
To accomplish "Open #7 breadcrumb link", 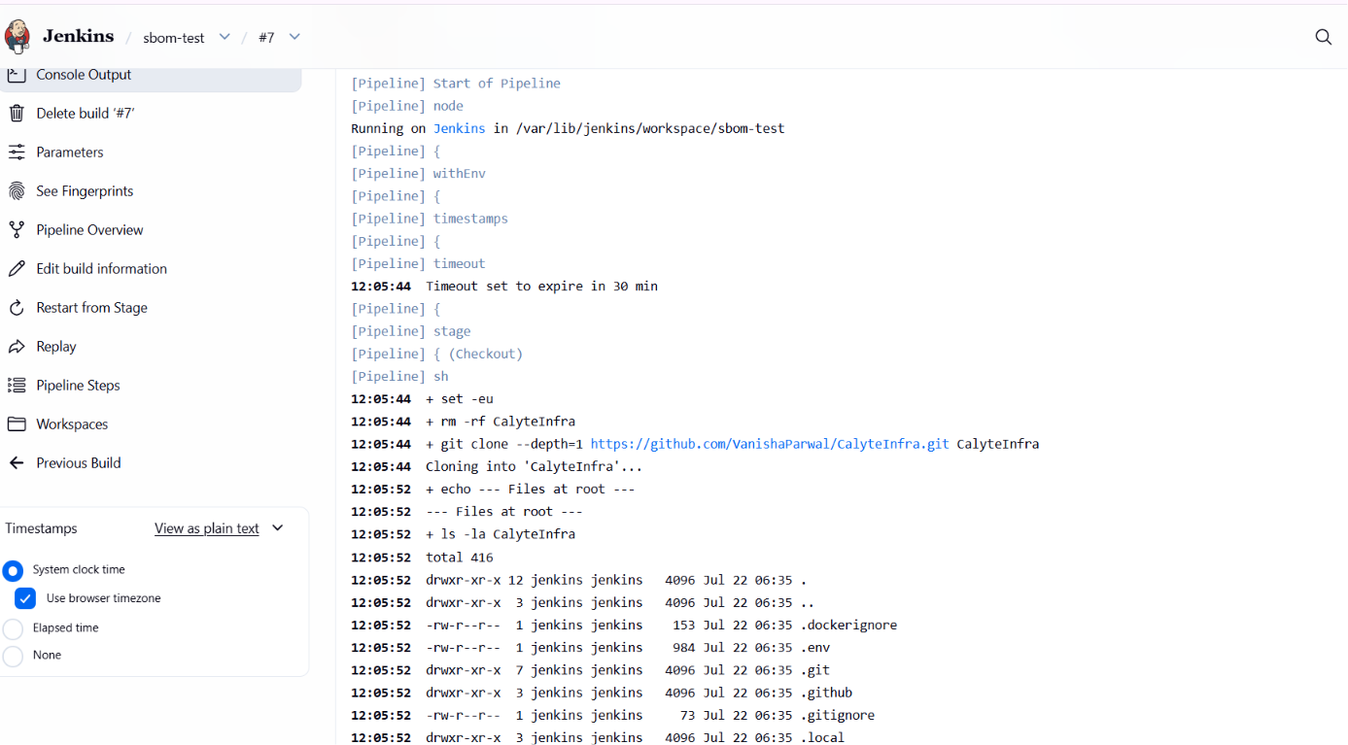I will click(x=266, y=38).
